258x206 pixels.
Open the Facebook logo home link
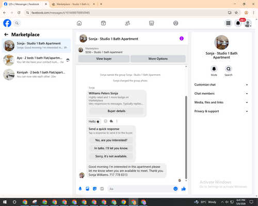click(x=7, y=23)
